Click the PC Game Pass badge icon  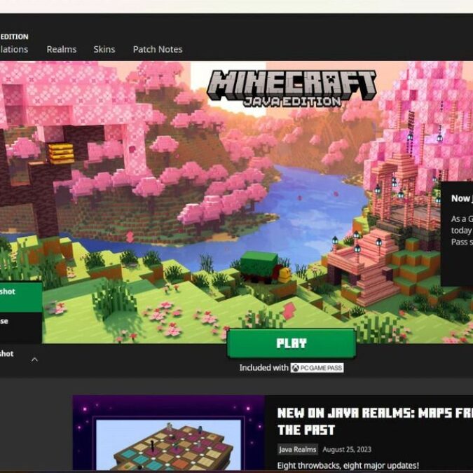[317, 368]
